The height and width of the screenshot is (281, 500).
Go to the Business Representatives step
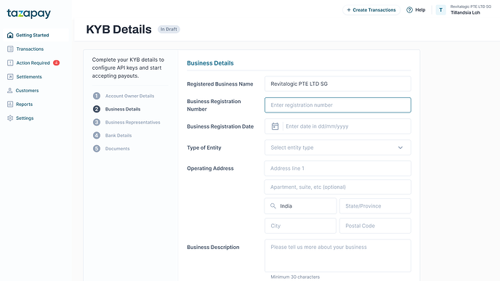(x=133, y=122)
